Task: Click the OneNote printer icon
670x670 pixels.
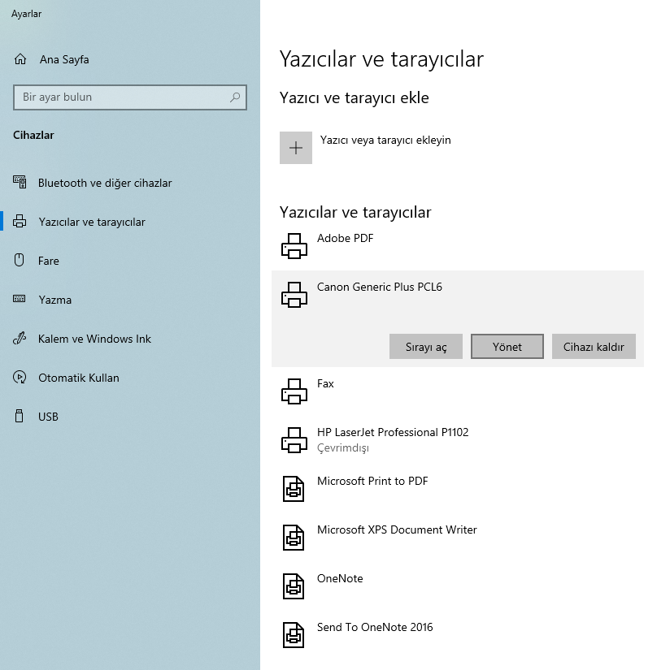Action: [x=294, y=586]
